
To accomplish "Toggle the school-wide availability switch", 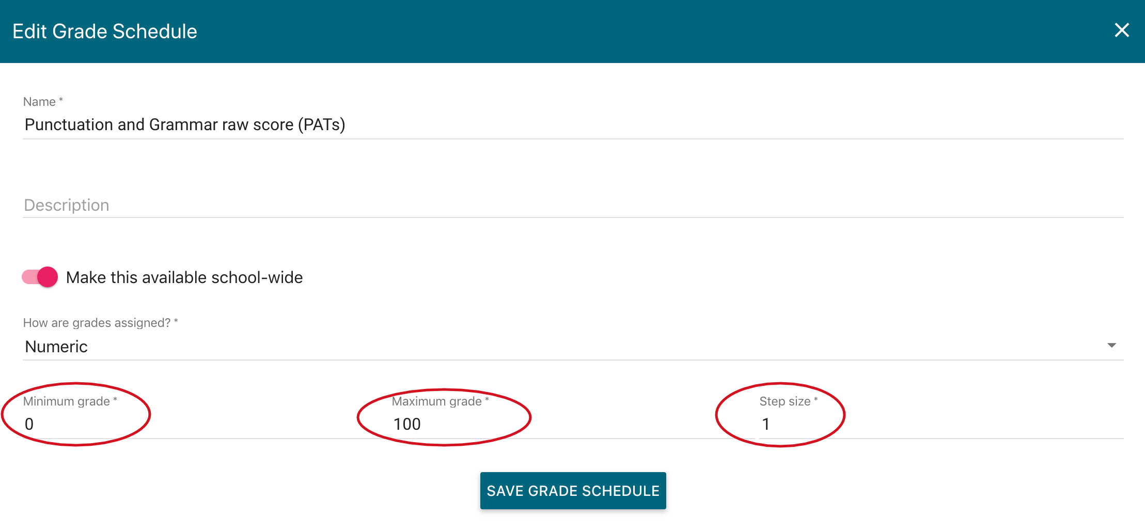I will coord(40,277).
